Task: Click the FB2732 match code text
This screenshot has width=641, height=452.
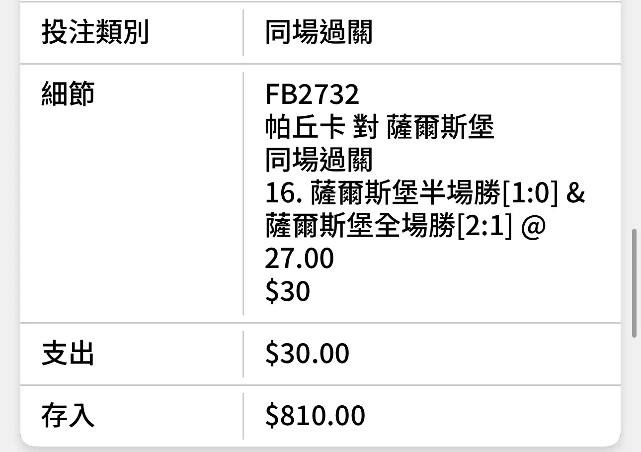Action: tap(312, 94)
